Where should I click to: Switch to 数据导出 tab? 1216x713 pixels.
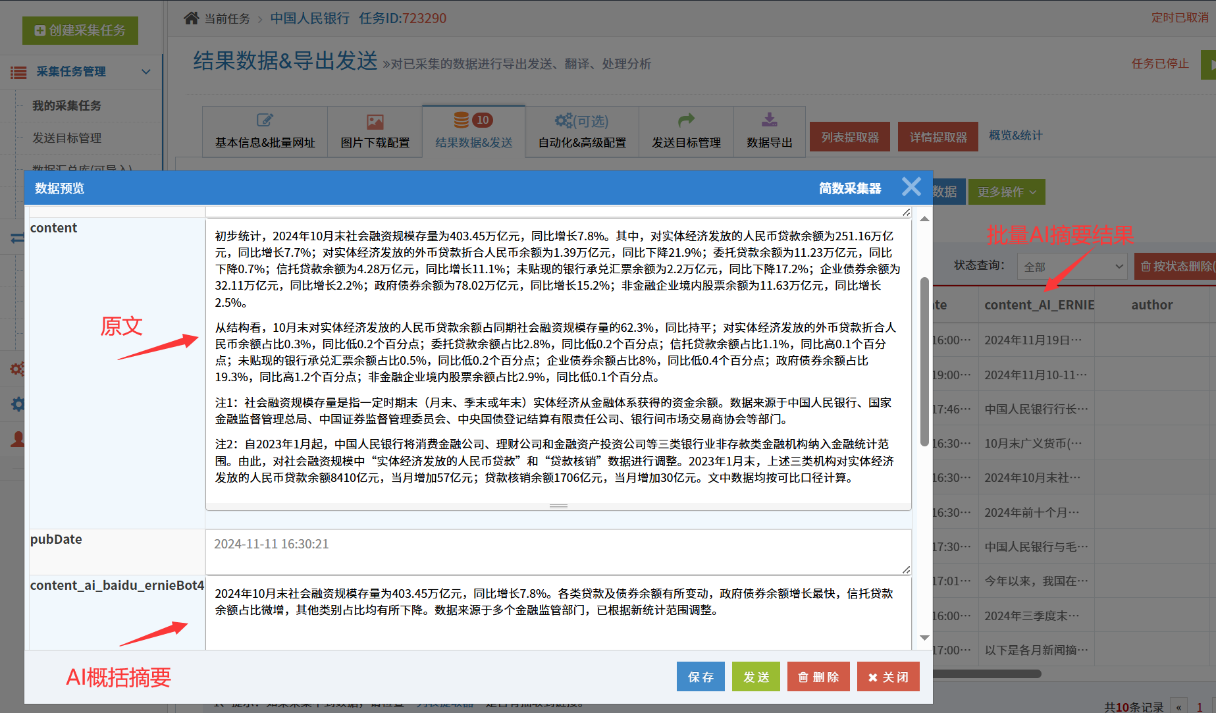(x=769, y=132)
